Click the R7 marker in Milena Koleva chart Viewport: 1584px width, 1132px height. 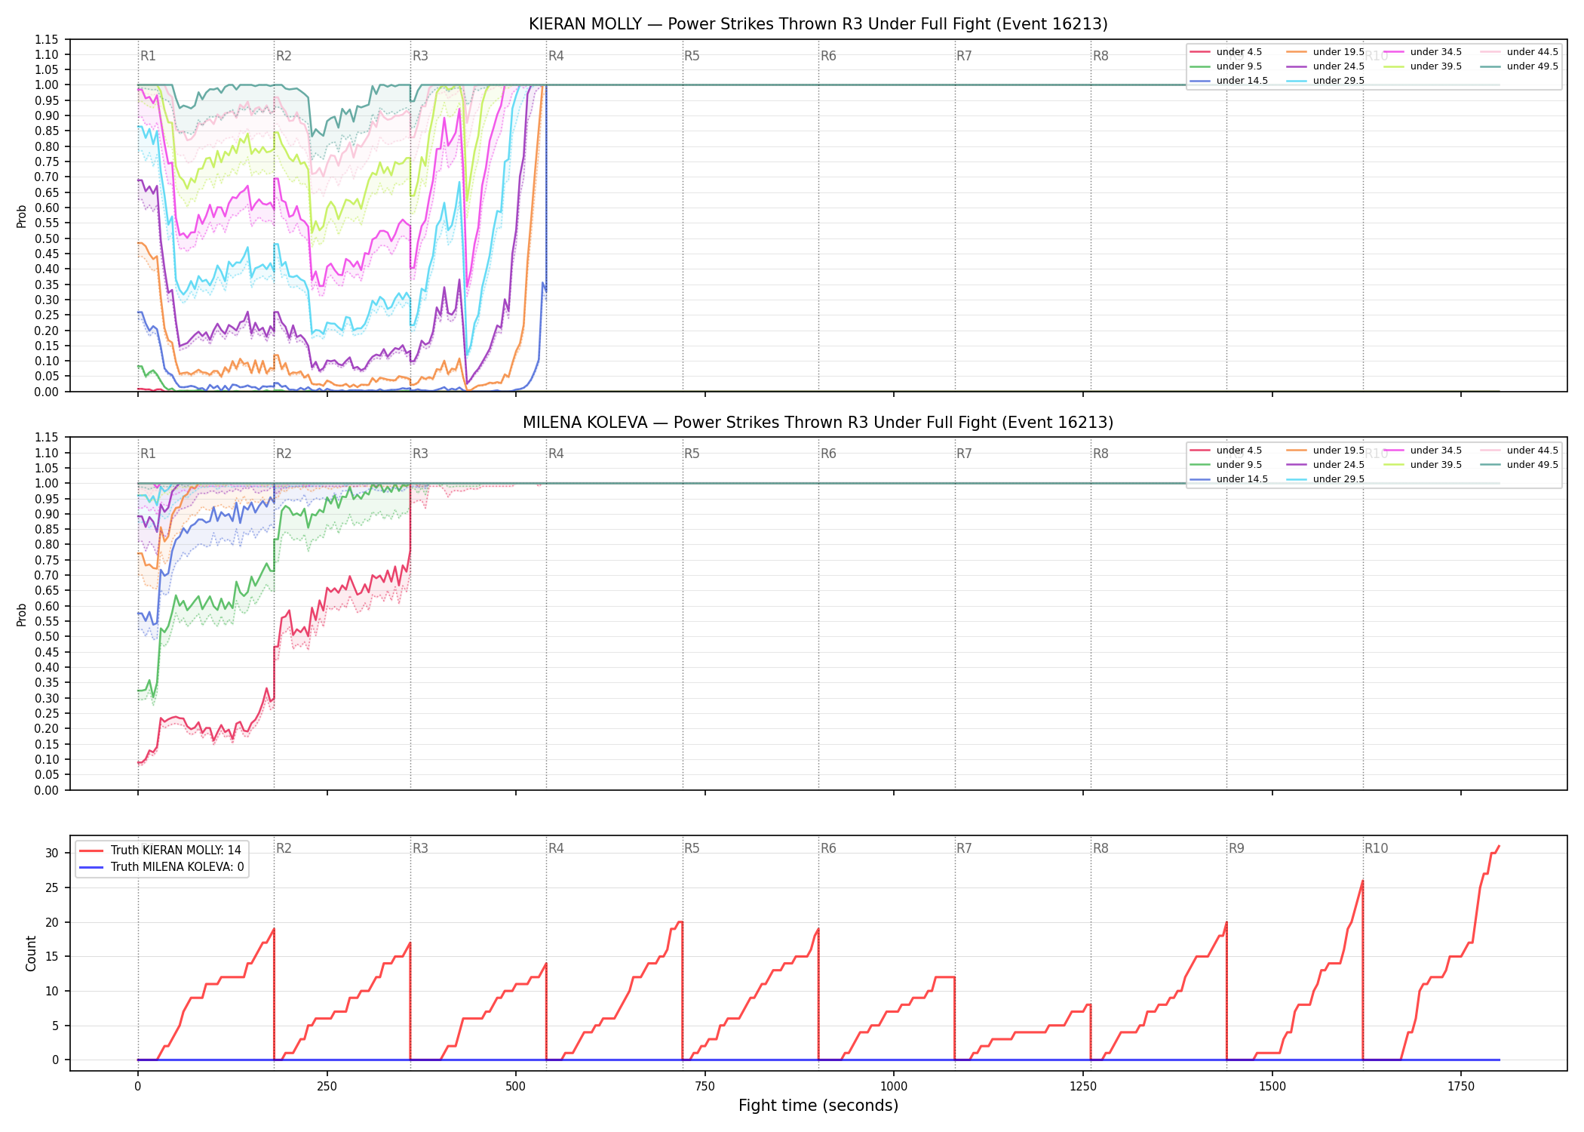tap(964, 454)
